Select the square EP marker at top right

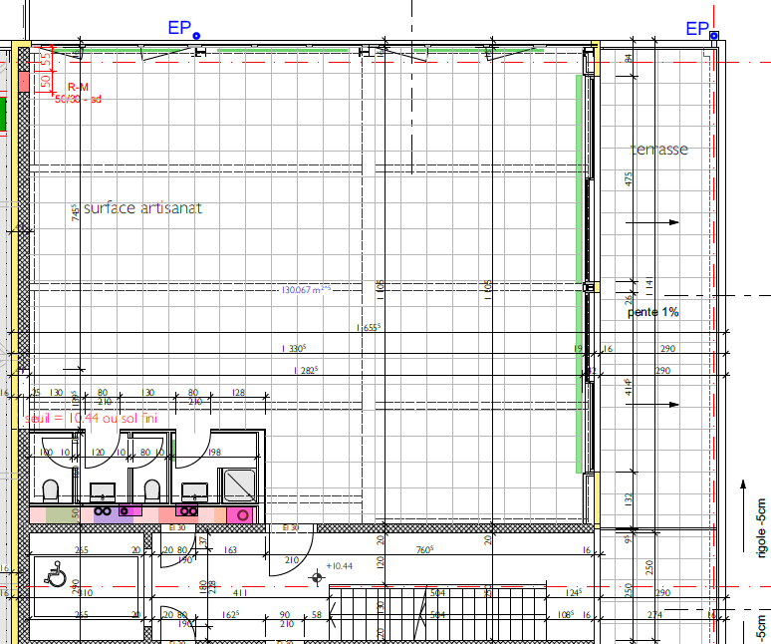(x=714, y=36)
